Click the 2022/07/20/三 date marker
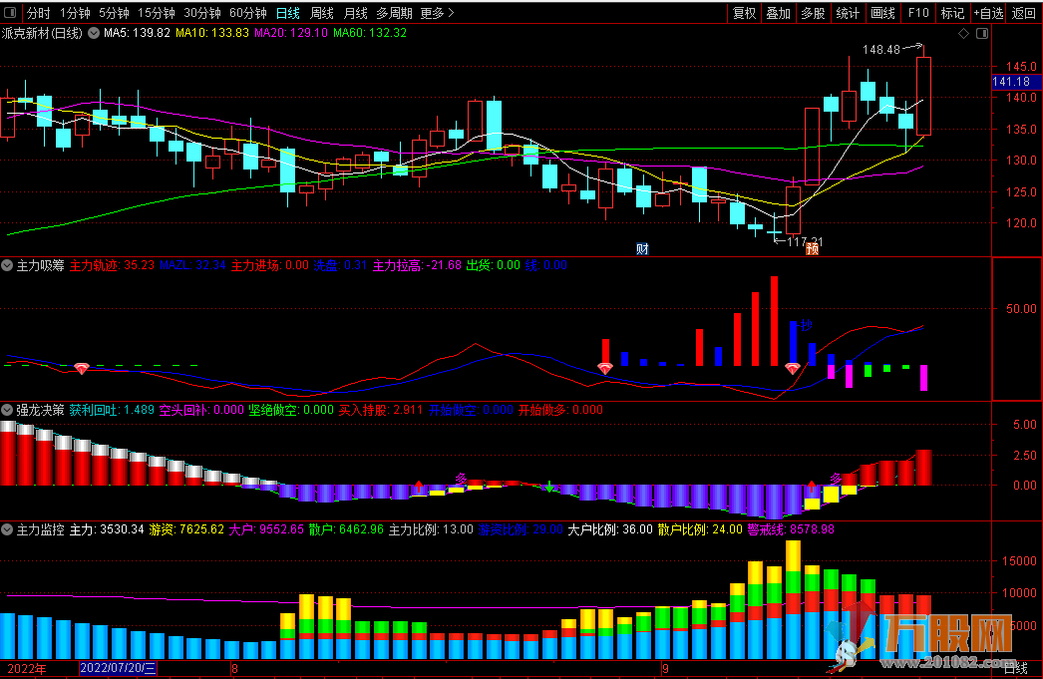Viewport: 1043px width, 679px height. tap(118, 668)
